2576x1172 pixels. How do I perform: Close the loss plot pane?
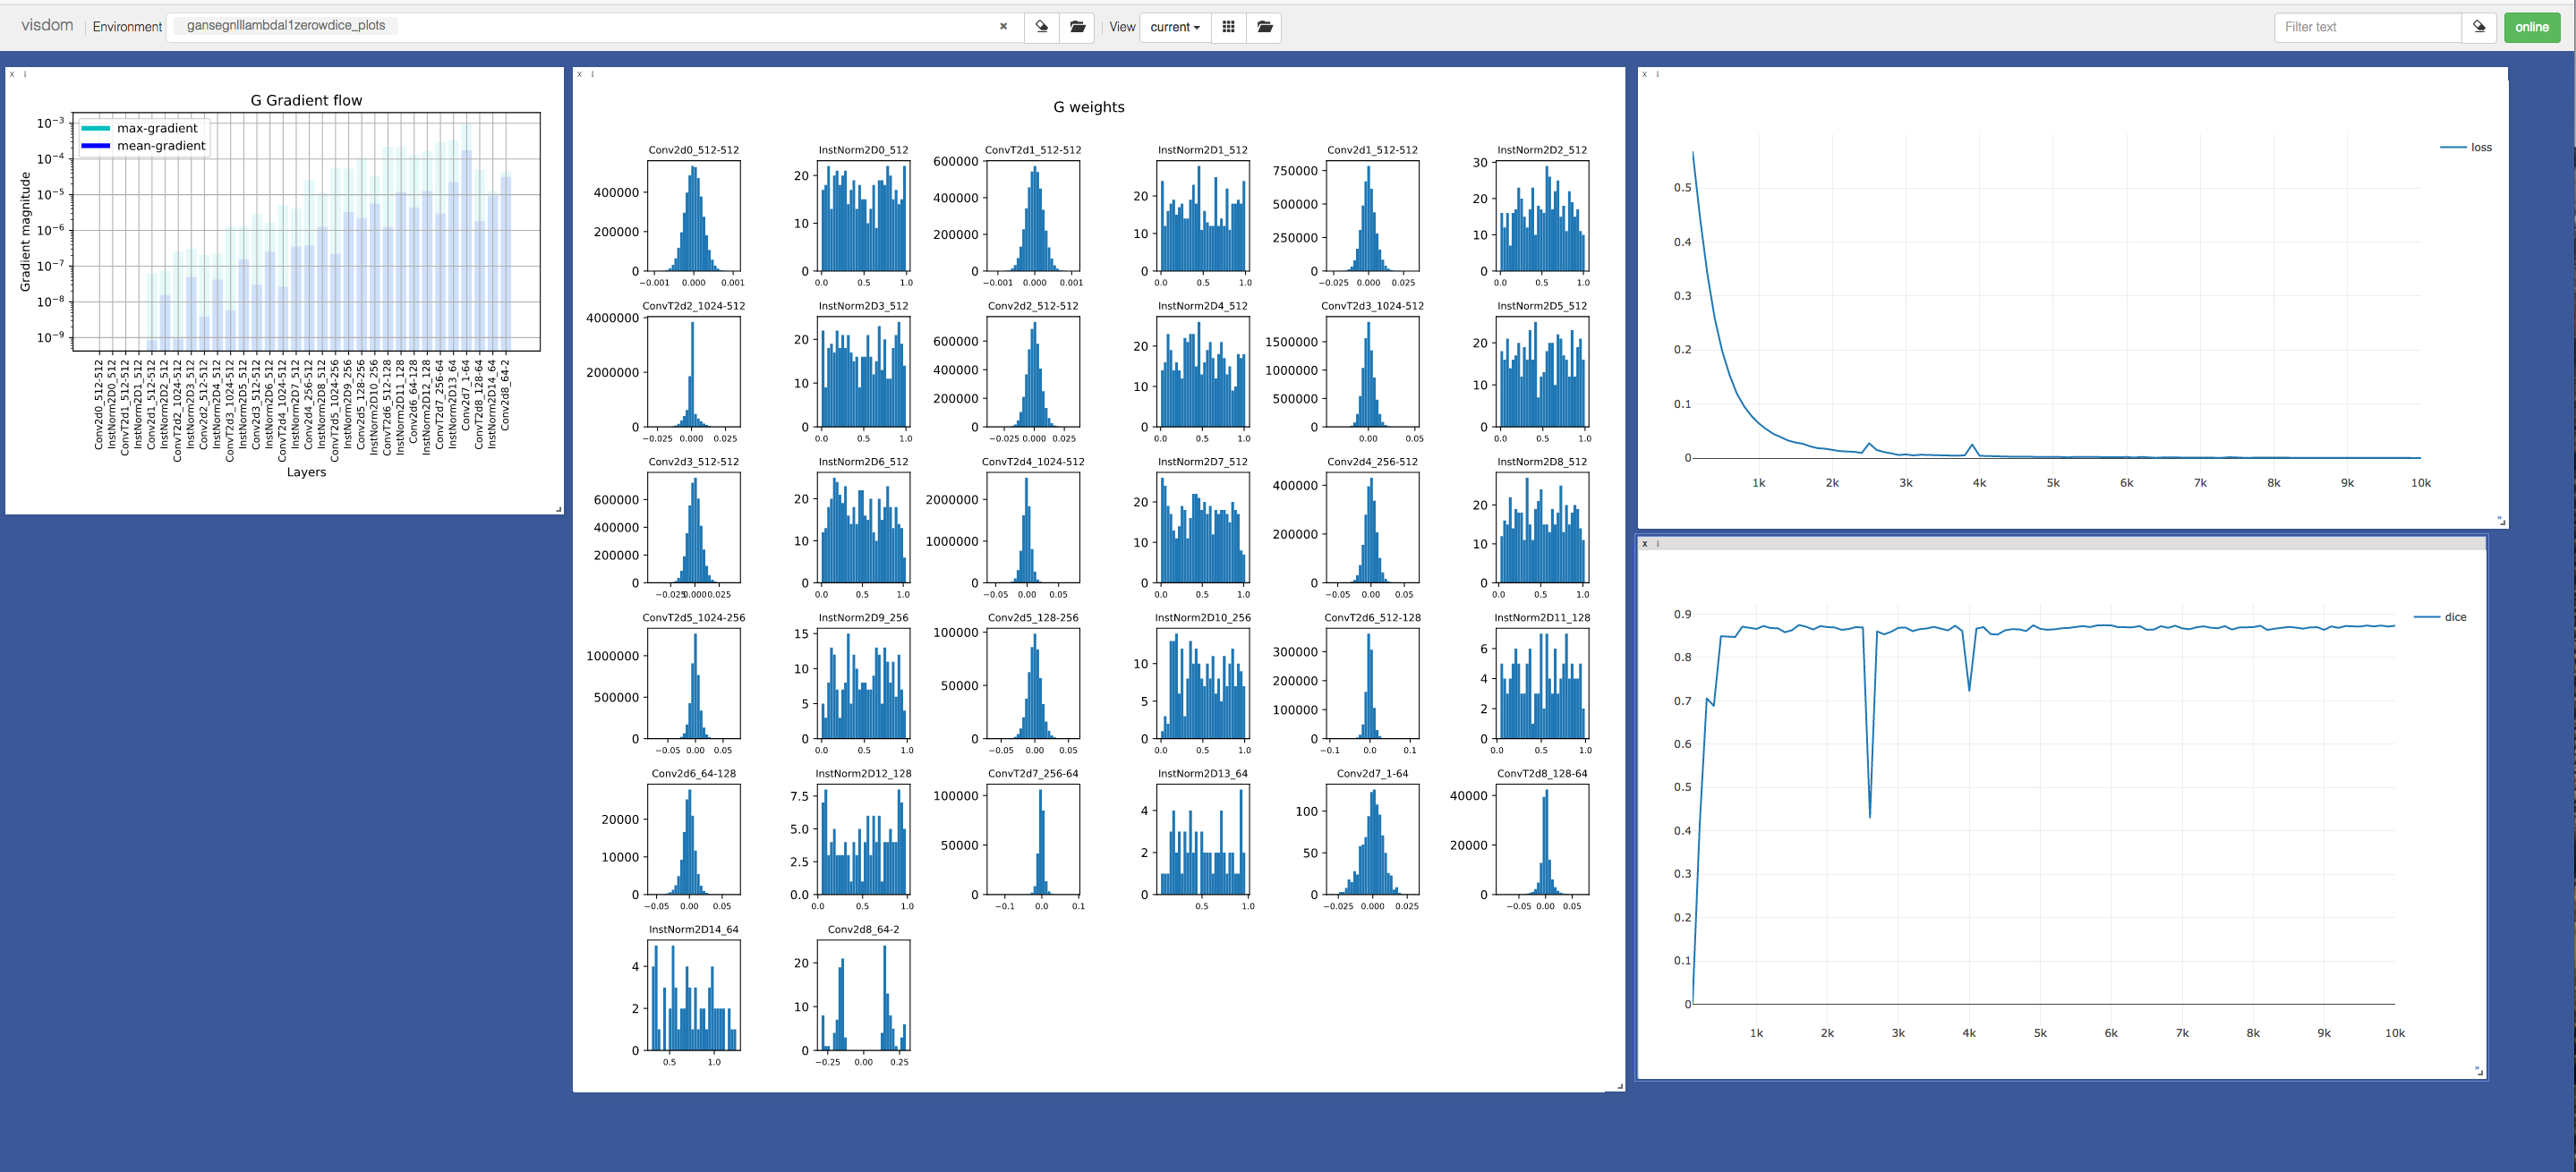tap(1644, 74)
